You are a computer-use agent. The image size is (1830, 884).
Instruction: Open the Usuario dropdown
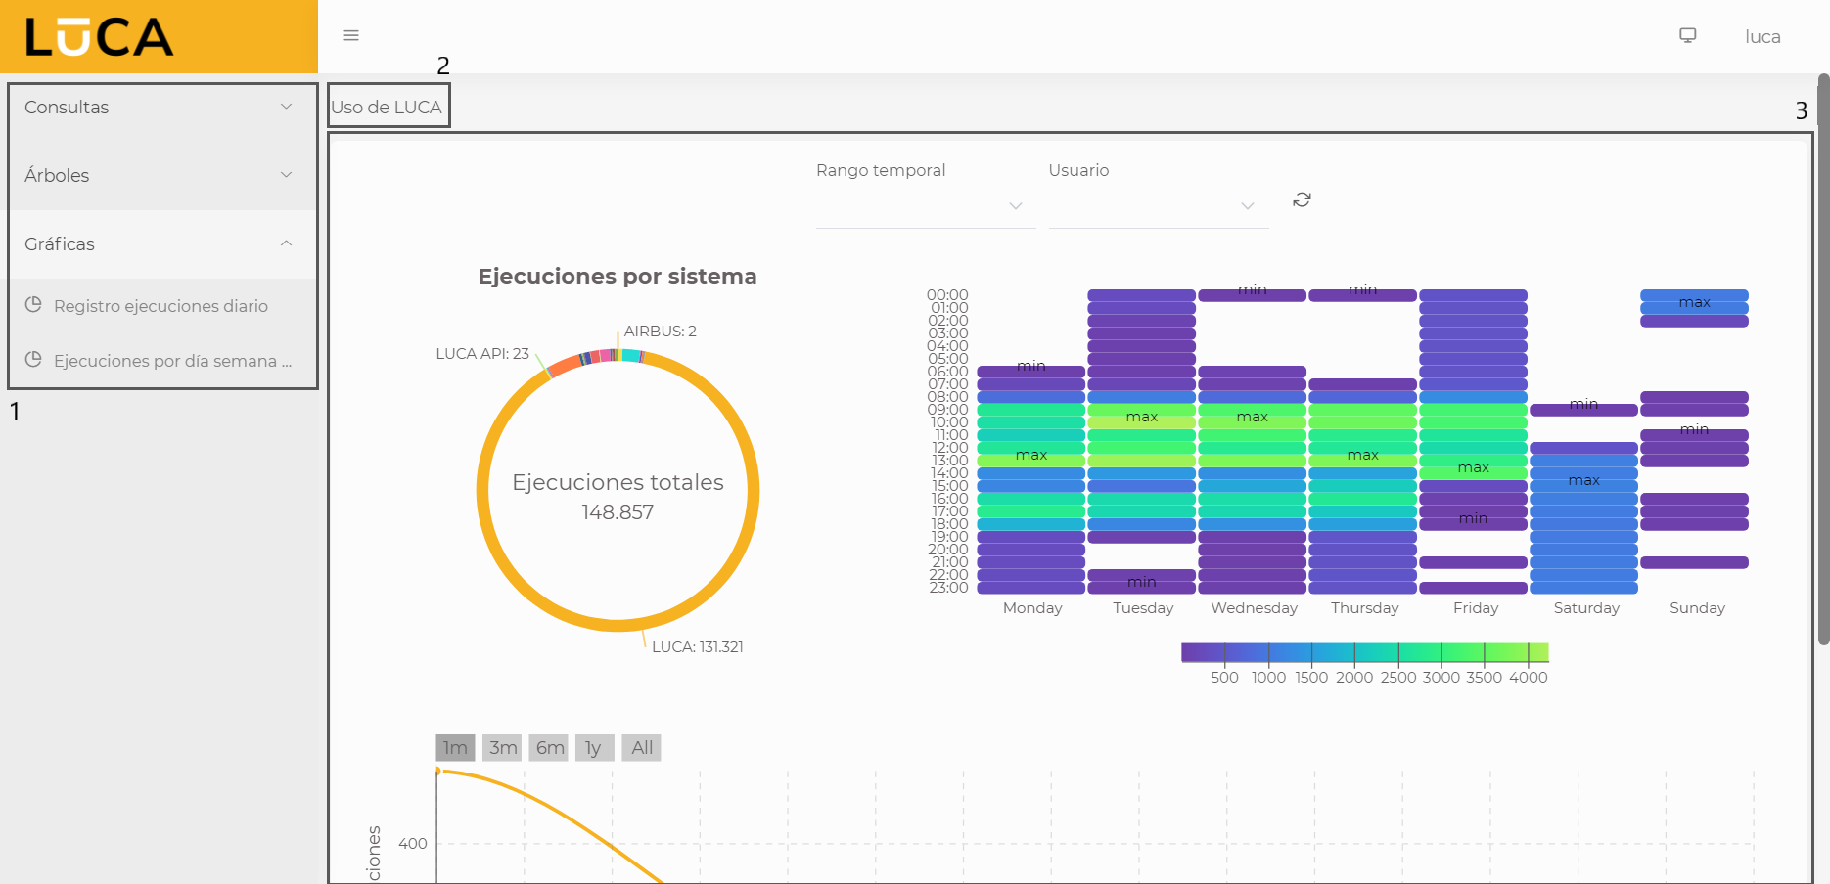[1158, 206]
